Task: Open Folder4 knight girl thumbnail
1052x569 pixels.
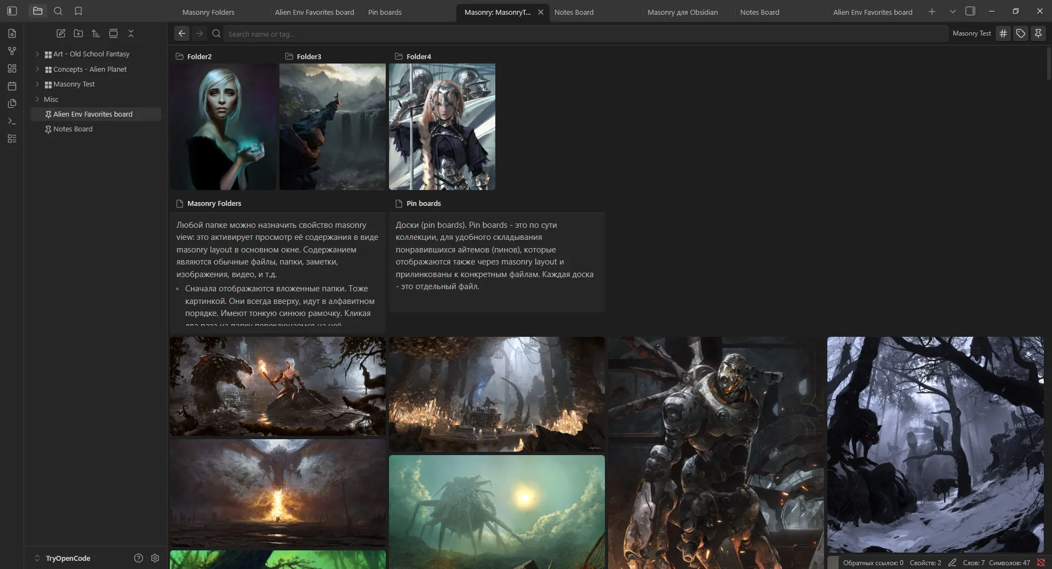Action: tap(442, 127)
